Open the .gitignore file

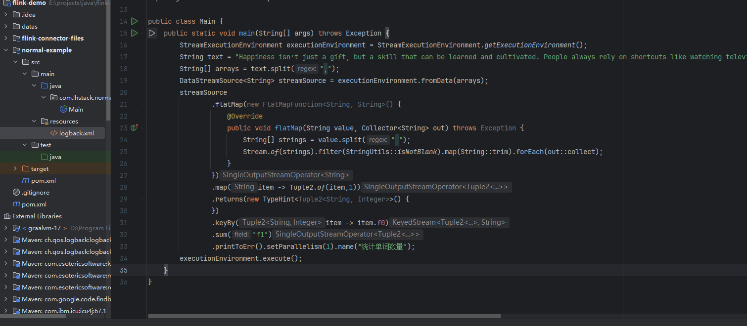point(35,192)
